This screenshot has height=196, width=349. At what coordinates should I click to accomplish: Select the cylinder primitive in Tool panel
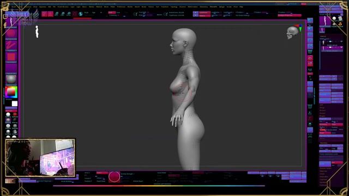(x=340, y=18)
